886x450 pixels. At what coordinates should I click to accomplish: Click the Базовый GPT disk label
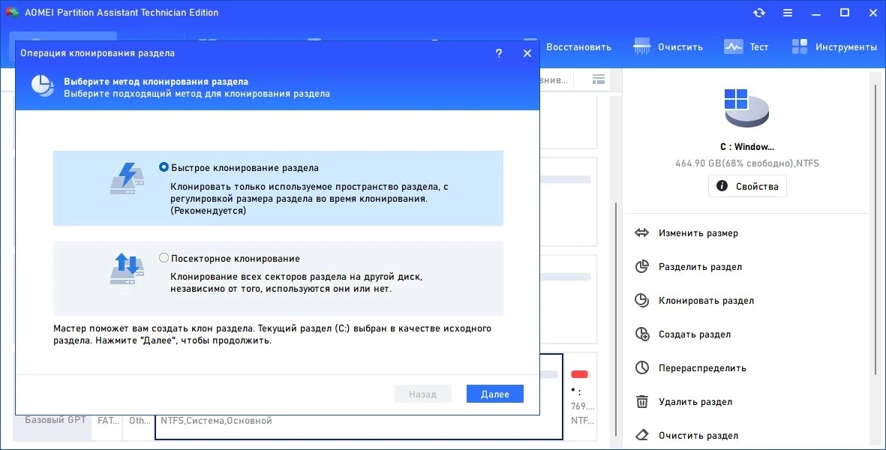click(x=56, y=420)
